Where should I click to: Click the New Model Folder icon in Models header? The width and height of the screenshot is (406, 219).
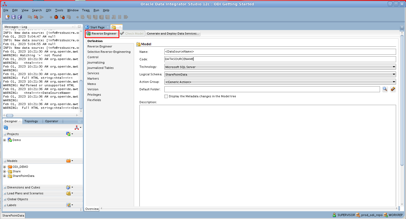(x=68, y=161)
